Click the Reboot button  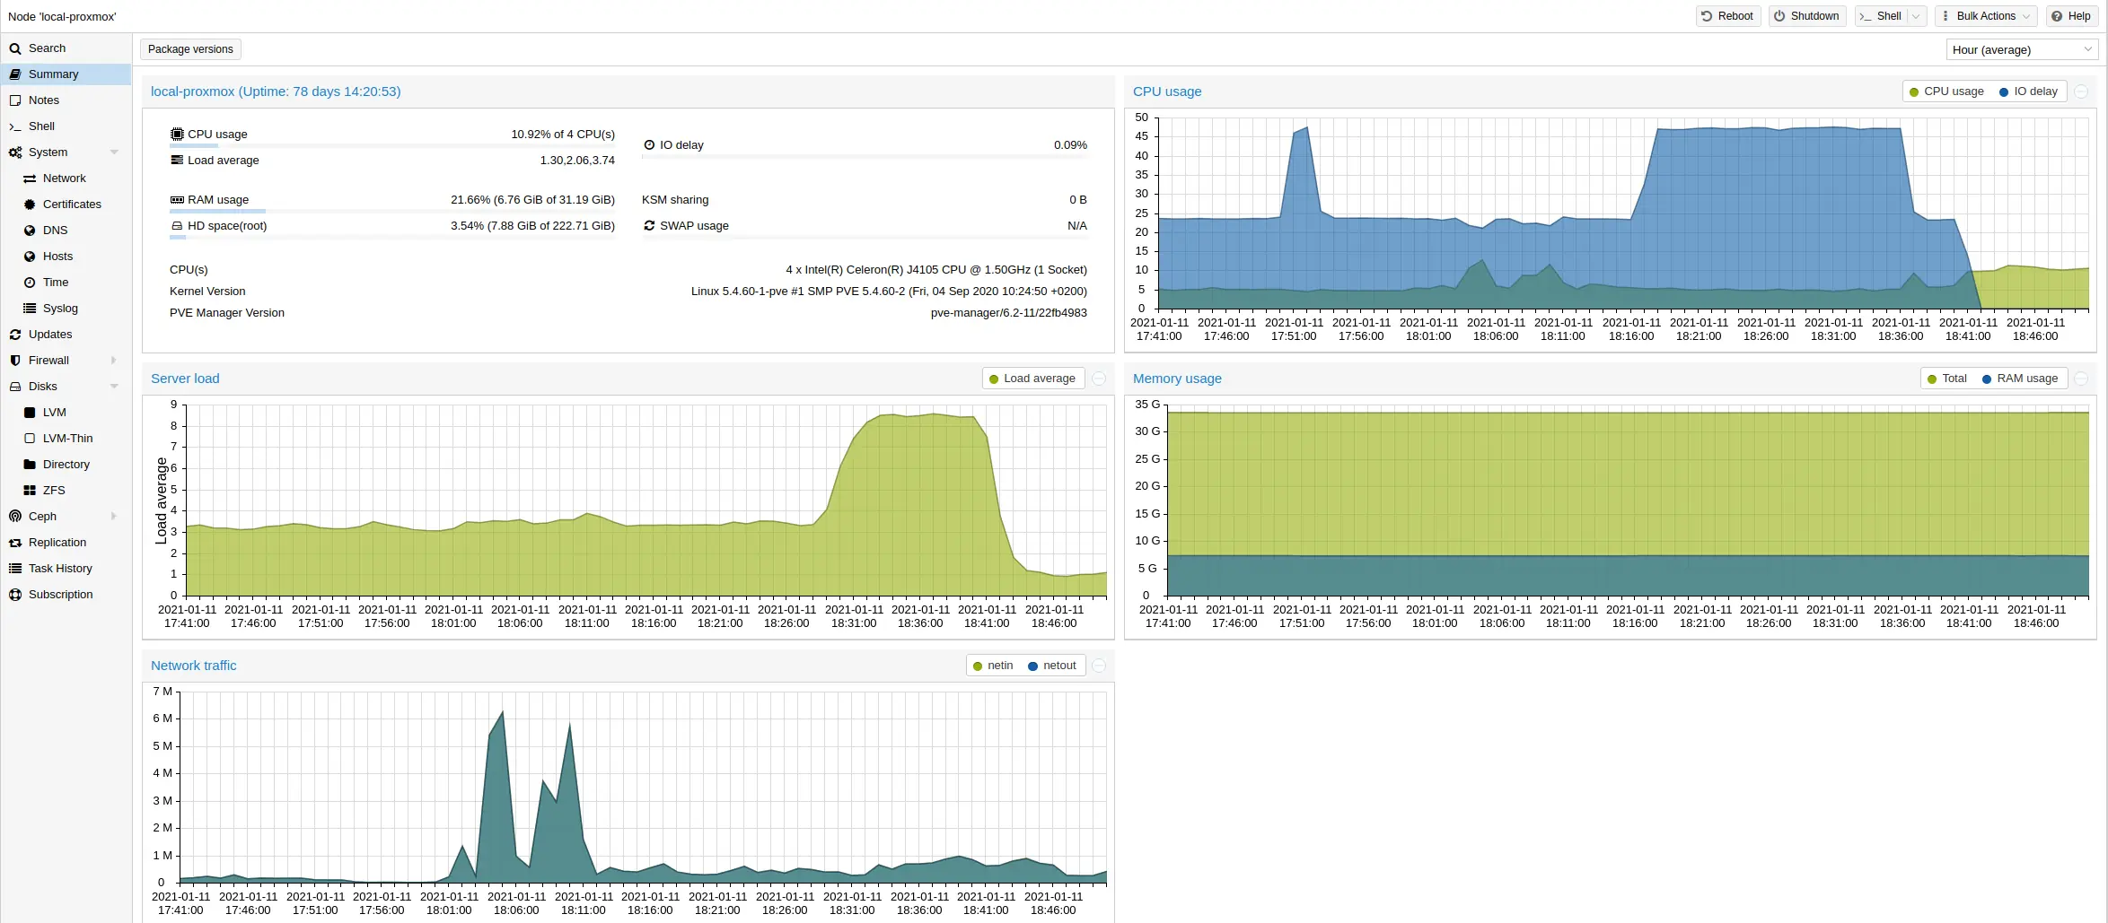coord(1727,16)
